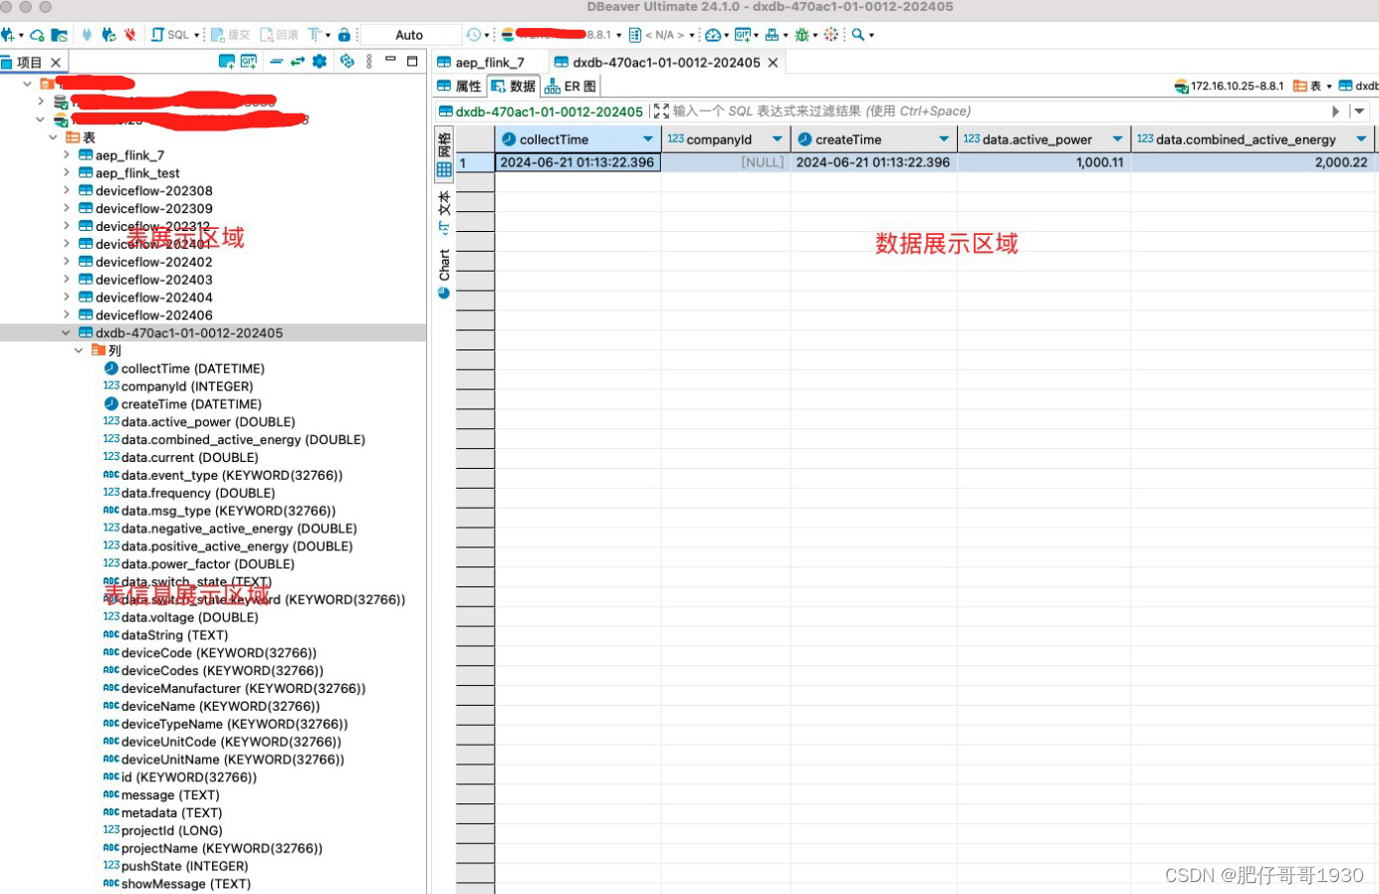
Task: Select deviceManufacturer column in tree
Action: point(243,689)
